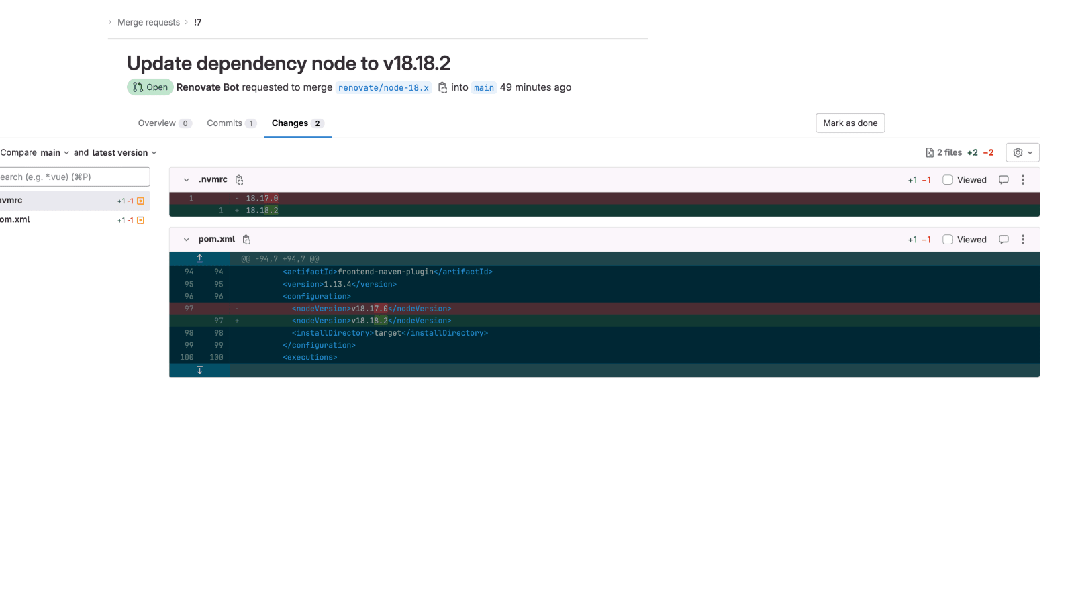Image resolution: width=1074 pixels, height=604 pixels.
Task: Open more actions for pom.xml
Action: [1023, 240]
